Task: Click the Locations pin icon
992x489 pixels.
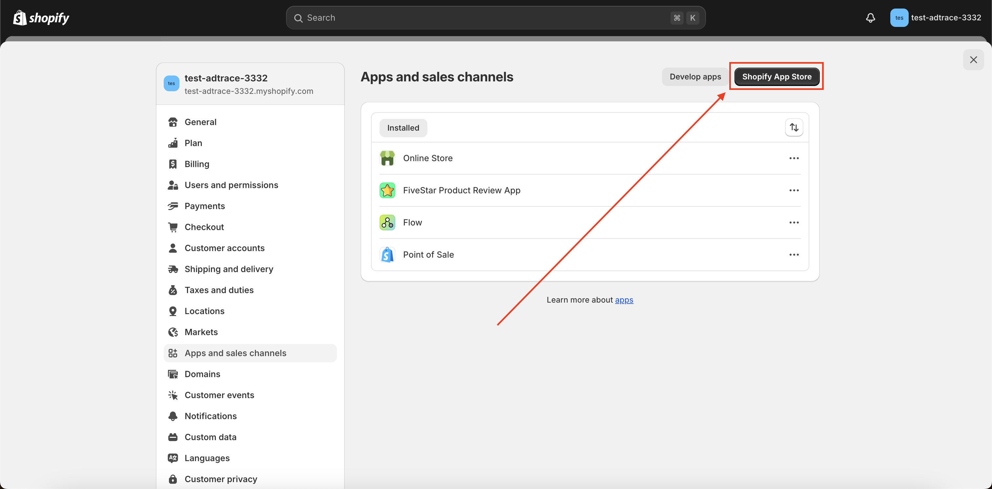Action: [x=173, y=311]
